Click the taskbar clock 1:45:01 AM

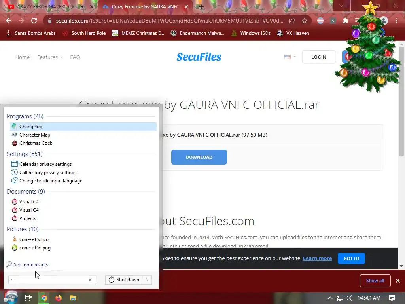(369, 298)
